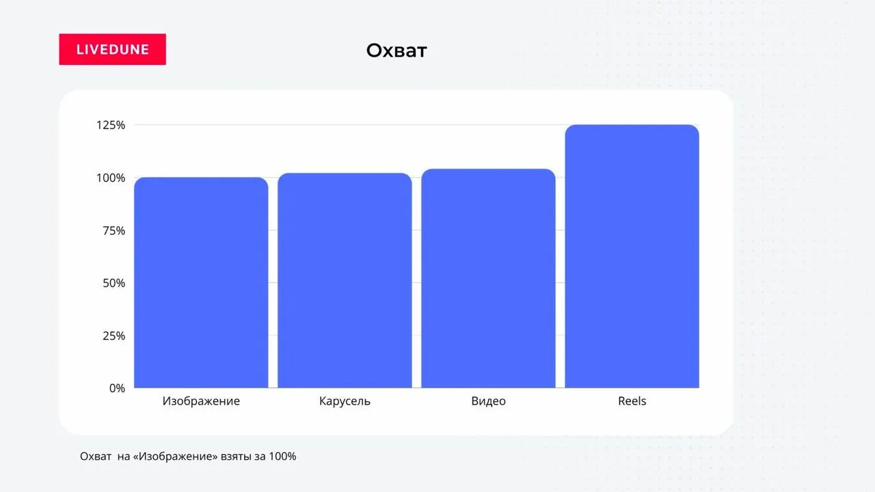Click the Изображение axis label
The width and height of the screenshot is (875, 492).
[x=201, y=401]
